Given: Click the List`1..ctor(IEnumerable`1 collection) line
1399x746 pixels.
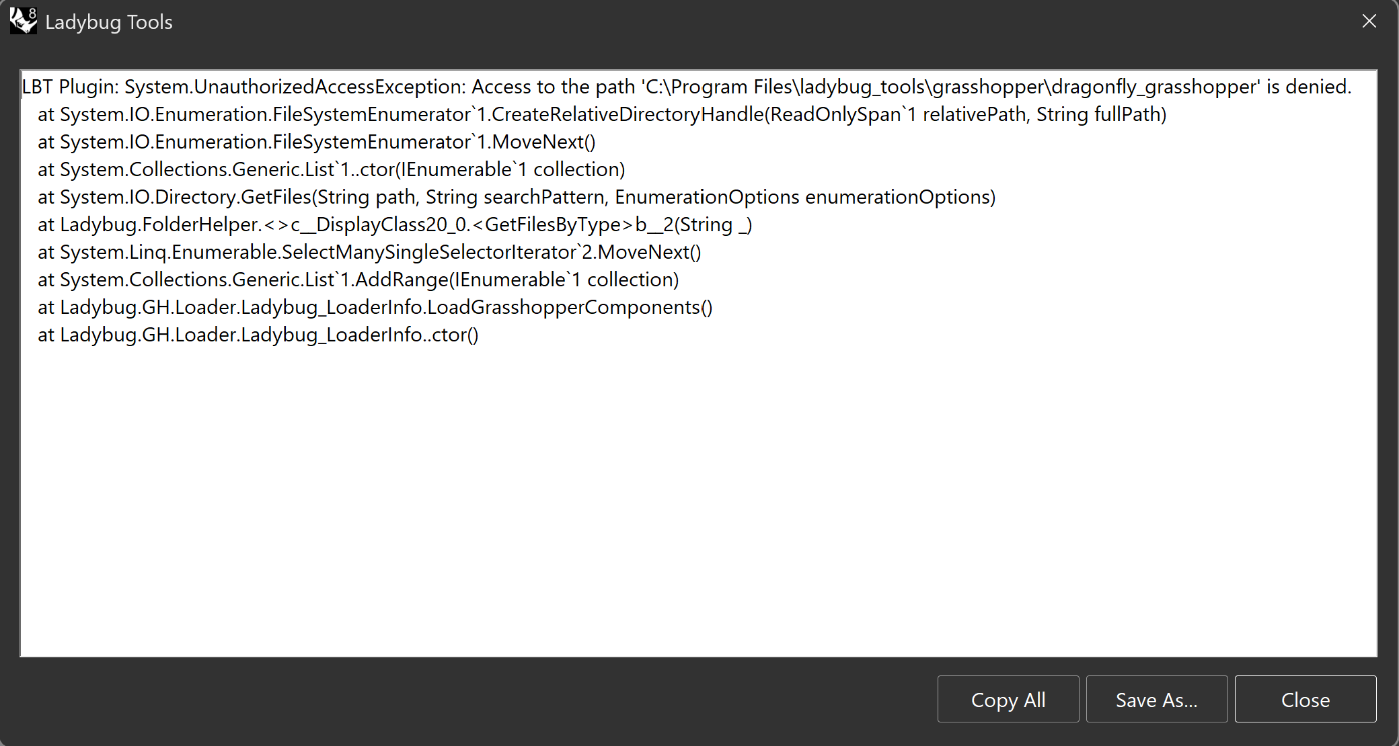Looking at the screenshot, I should click(x=332, y=169).
